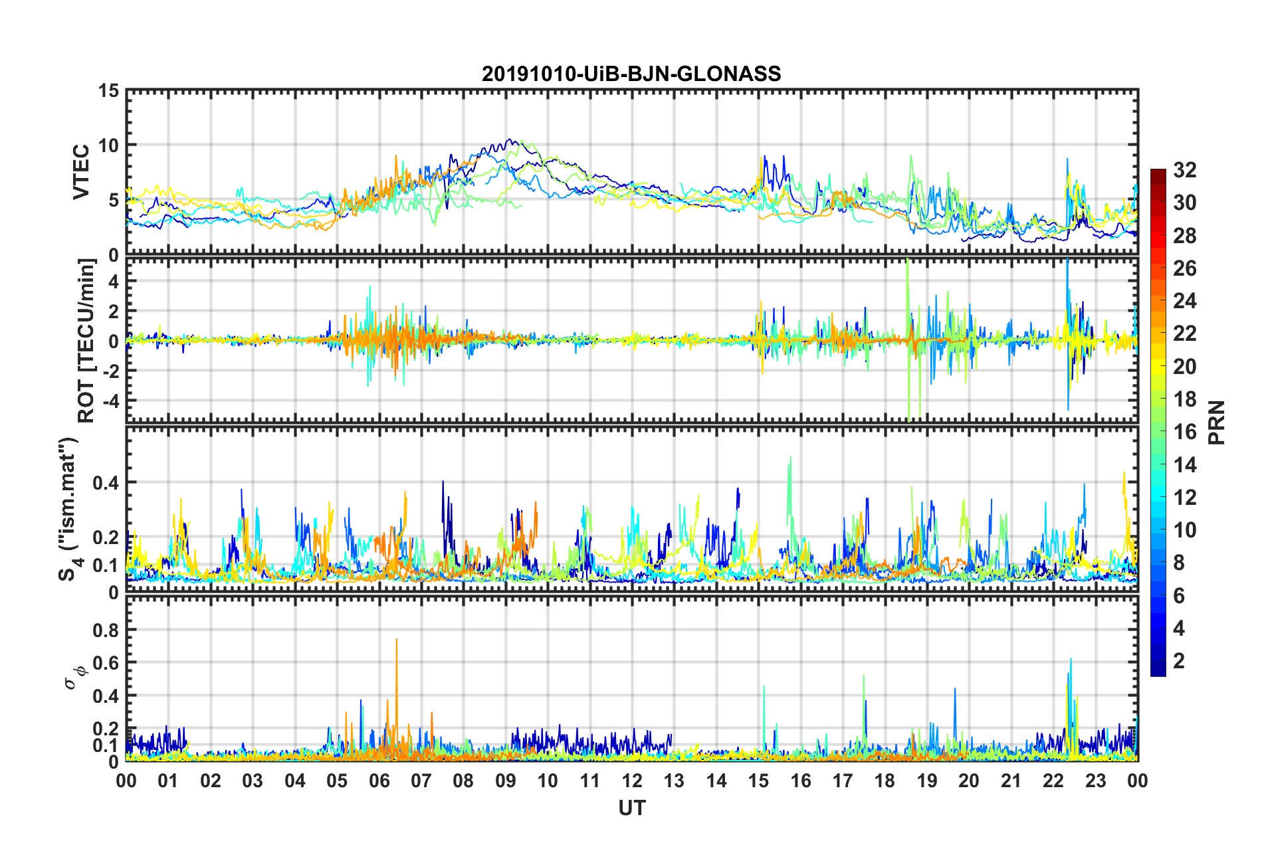Image resolution: width=1264 pixels, height=845 pixels.
Task: Click UT axis tick label "01"
Action: coord(168,781)
